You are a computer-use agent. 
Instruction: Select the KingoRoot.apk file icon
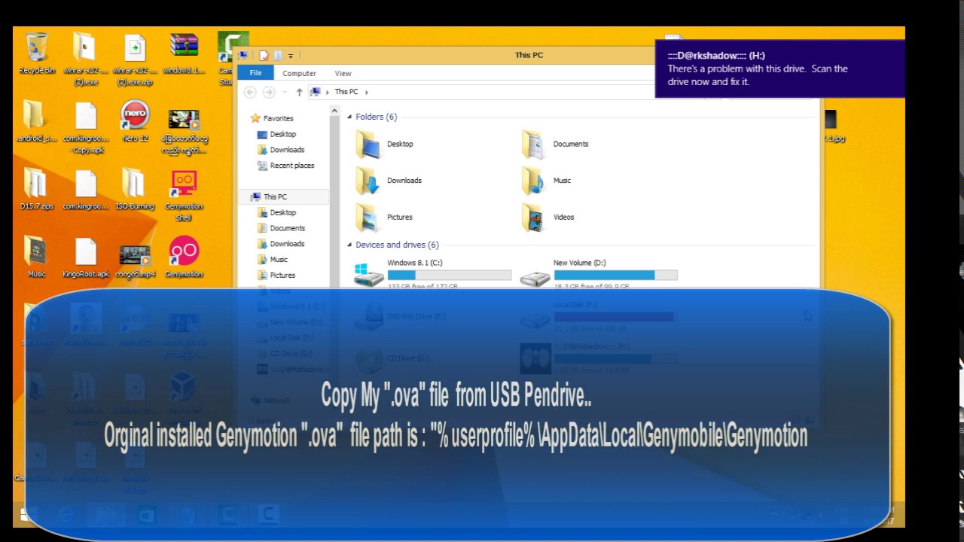pyautogui.click(x=85, y=257)
